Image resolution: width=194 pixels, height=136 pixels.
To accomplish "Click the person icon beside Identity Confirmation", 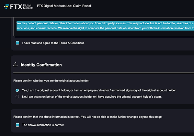I will [x=15, y=64].
